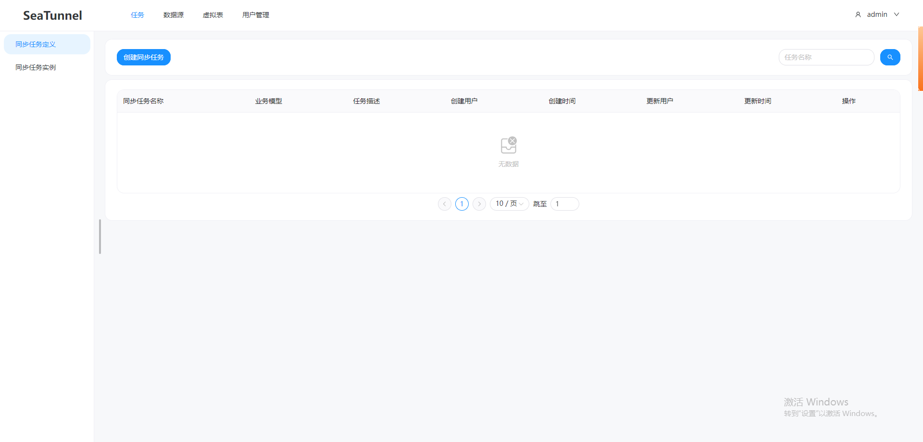Open the 虚拟表 top navigation menu
Image resolution: width=923 pixels, height=442 pixels.
pos(213,15)
